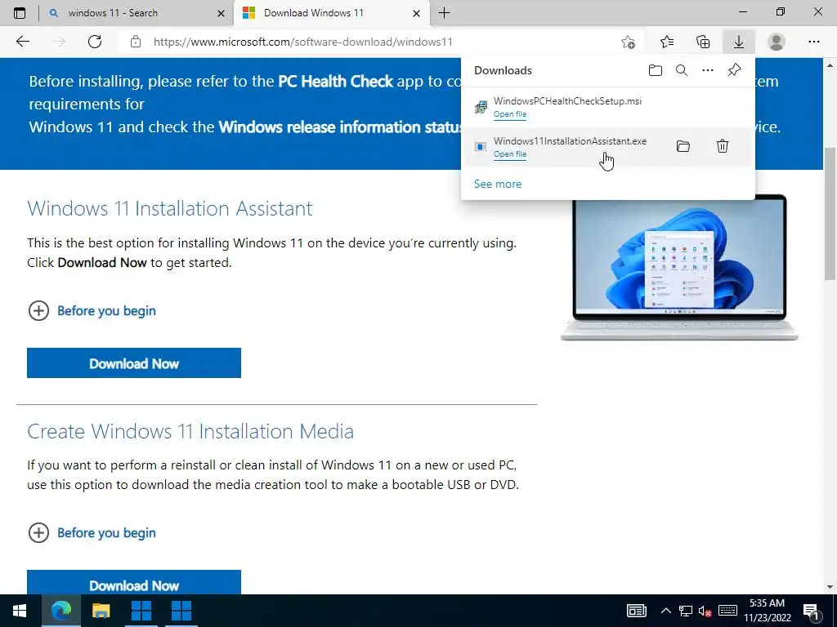Download Now for Windows 11 Installation Assistant
This screenshot has width=837, height=627.
pos(134,363)
